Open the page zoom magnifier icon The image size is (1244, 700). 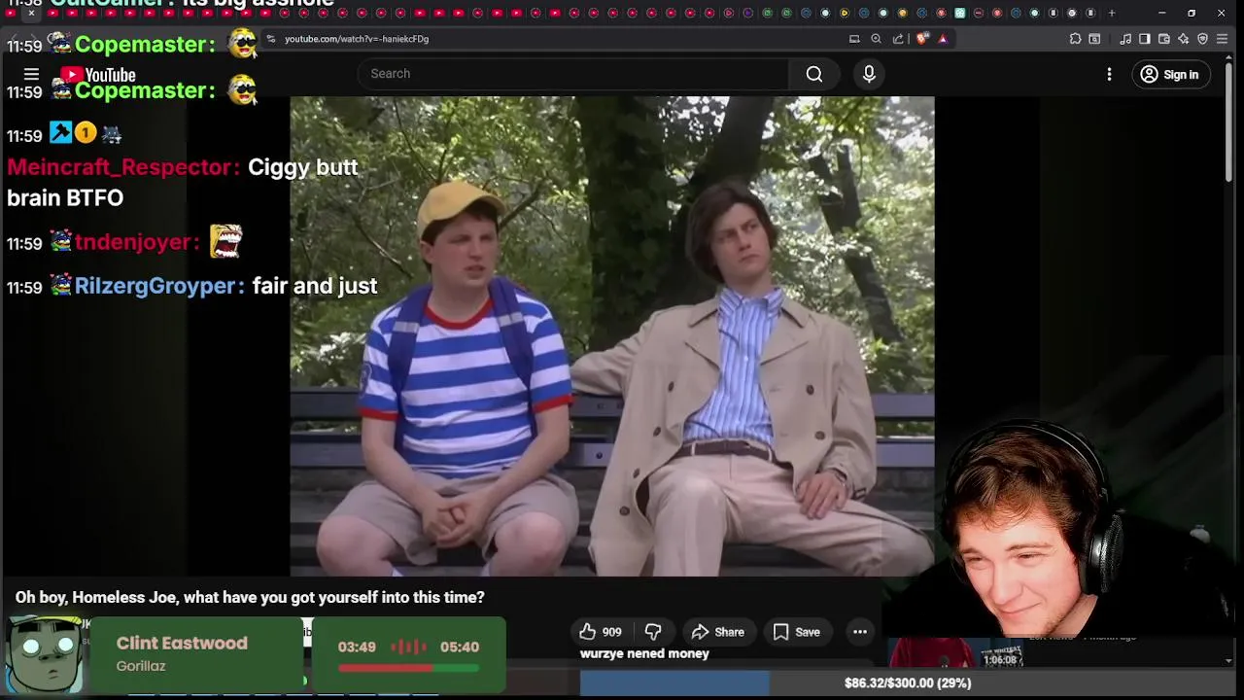[x=876, y=39]
